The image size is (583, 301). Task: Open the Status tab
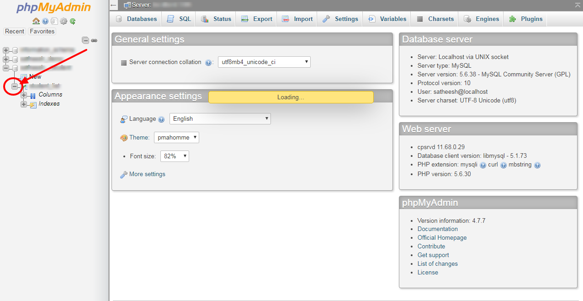[217, 19]
